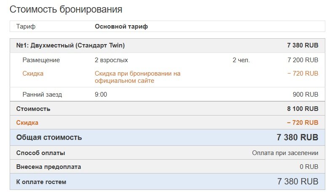Click bold orange 'Скидка' summary label

coord(27,123)
